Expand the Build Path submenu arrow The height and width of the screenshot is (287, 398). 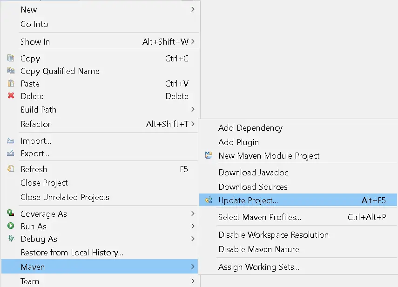pos(193,110)
